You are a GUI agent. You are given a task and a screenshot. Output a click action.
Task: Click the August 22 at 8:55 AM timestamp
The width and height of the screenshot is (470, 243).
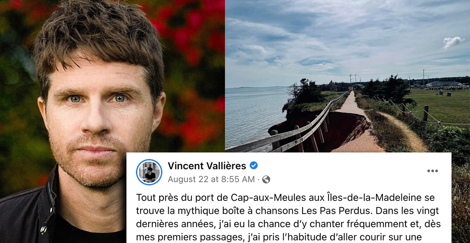[211, 179]
